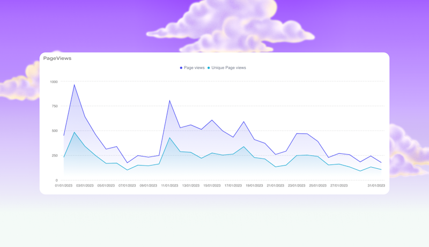This screenshot has width=429, height=247.
Task: Click the Unique Page views peak at 11/01/2023
Action: coord(169,138)
